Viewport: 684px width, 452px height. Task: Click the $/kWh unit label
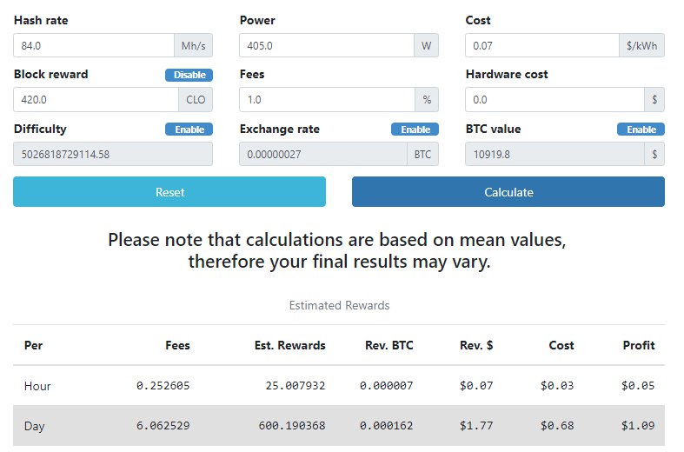click(641, 45)
